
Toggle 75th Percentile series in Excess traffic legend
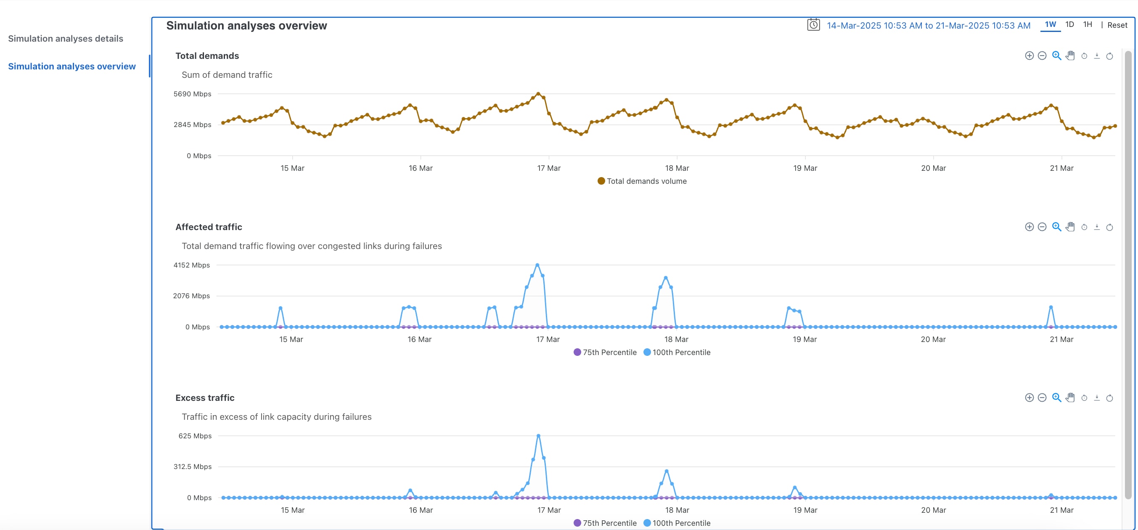coord(605,523)
